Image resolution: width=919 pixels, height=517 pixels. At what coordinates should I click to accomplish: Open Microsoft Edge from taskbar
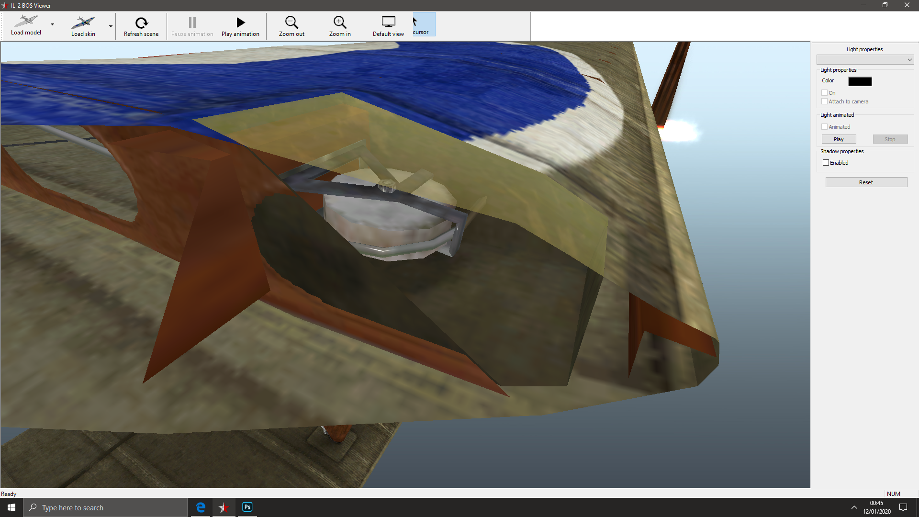tap(201, 507)
